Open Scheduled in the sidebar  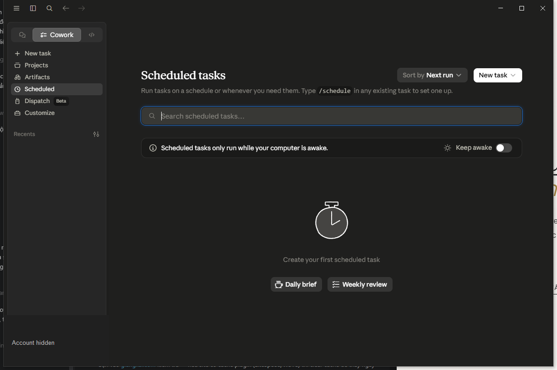(57, 89)
